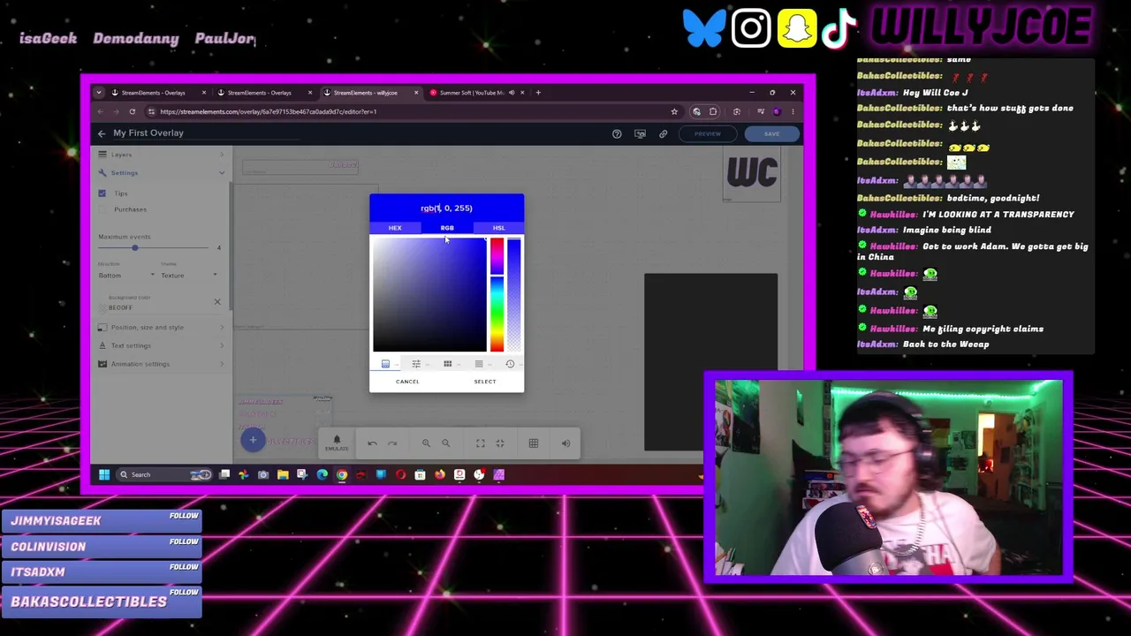Reload the browser page
This screenshot has width=1131, height=636.
coord(132,111)
